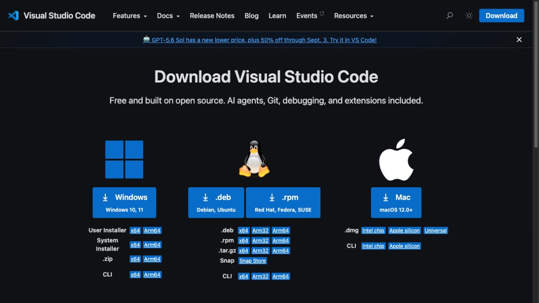Image resolution: width=539 pixels, height=303 pixels.
Task: Select x64 for Linux .deb row
Action: pyautogui.click(x=243, y=231)
